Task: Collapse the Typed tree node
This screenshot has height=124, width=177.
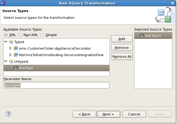Action: point(6,42)
